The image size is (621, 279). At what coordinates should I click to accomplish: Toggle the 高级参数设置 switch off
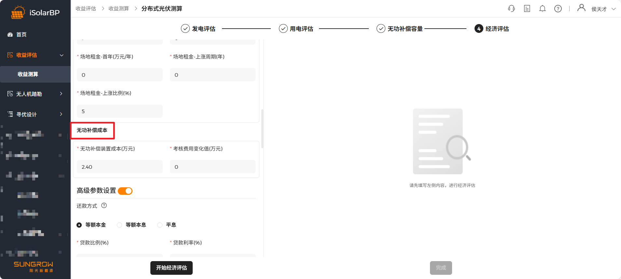click(125, 191)
